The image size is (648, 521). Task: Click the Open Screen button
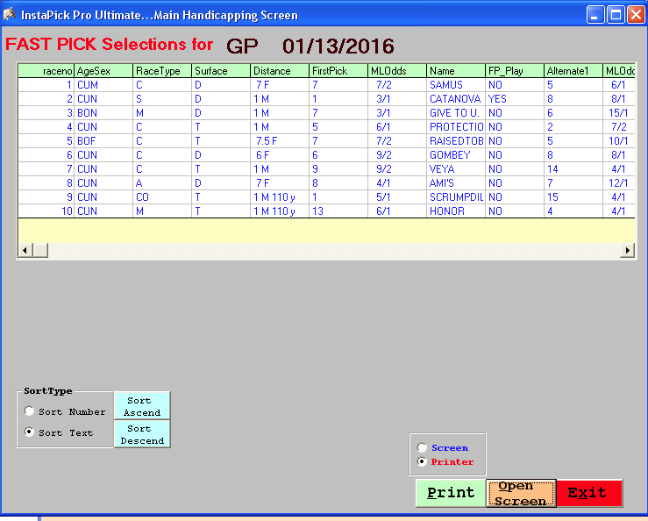click(521, 493)
